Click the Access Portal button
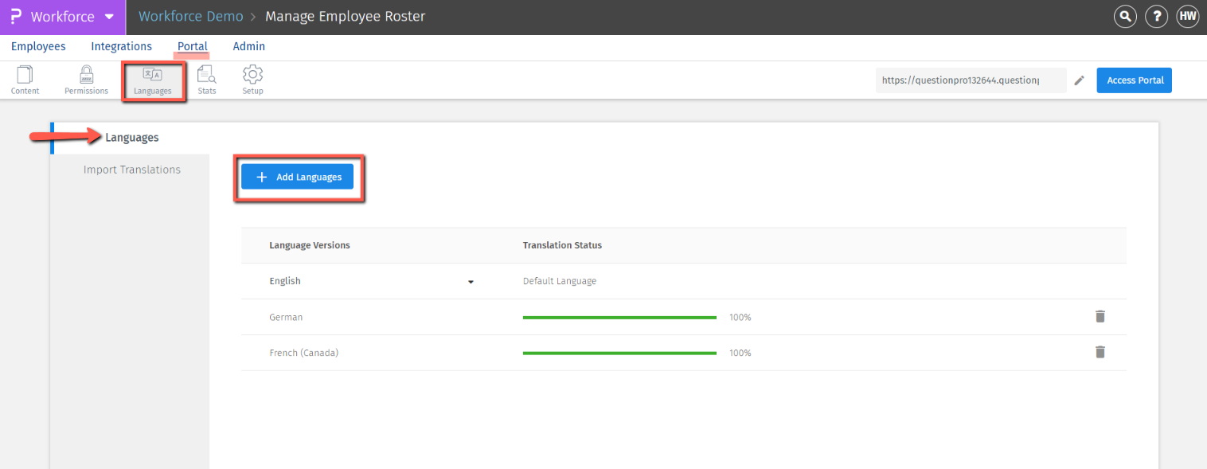The height and width of the screenshot is (469, 1207). coord(1135,80)
